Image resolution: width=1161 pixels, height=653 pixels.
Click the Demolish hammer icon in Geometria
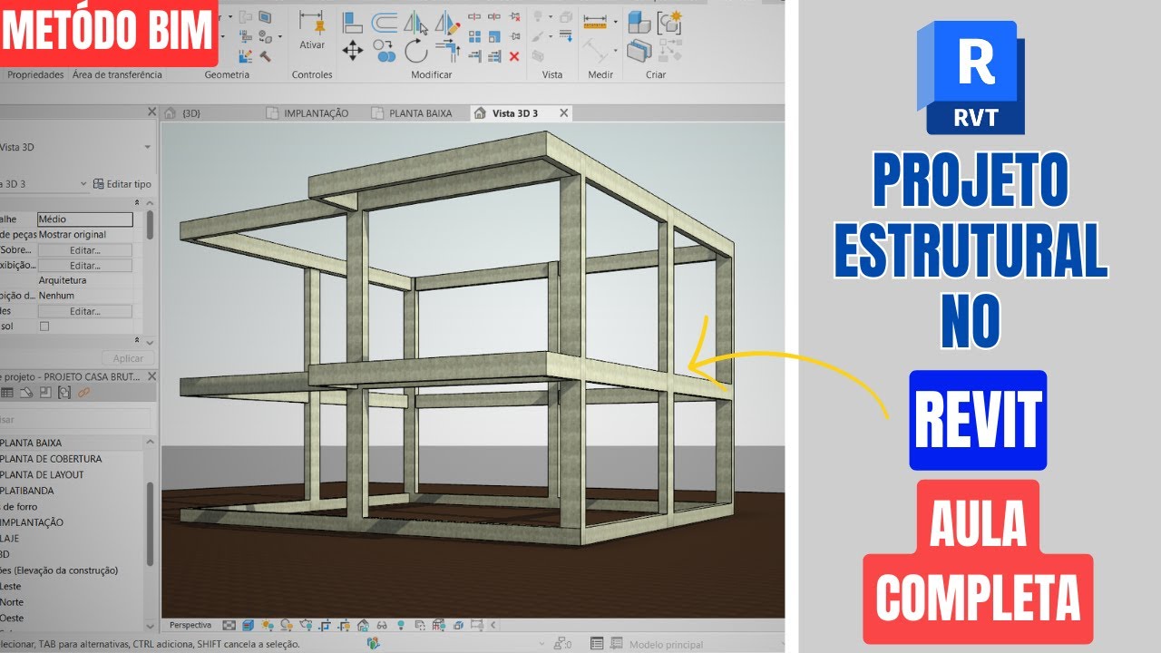click(x=266, y=56)
